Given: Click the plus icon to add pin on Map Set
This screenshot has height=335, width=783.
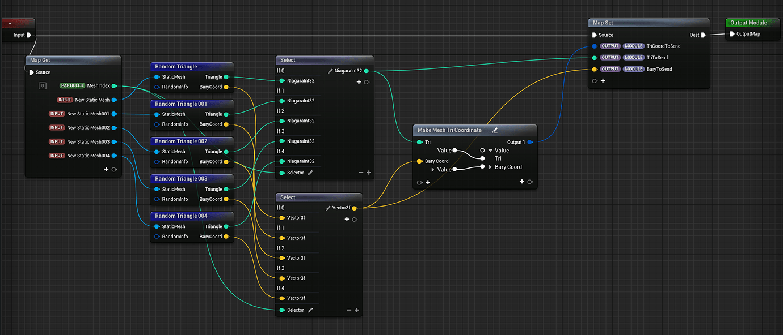Looking at the screenshot, I should coord(603,81).
